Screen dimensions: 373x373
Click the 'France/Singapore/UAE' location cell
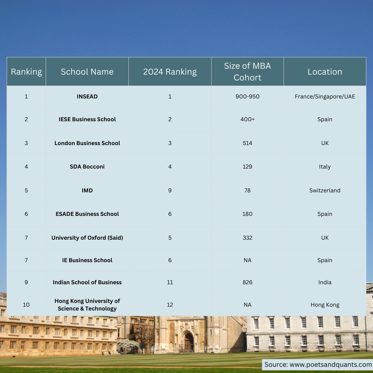(325, 97)
